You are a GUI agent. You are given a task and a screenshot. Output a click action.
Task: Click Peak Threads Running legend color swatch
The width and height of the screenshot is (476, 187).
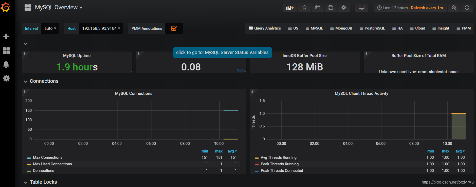click(257, 164)
